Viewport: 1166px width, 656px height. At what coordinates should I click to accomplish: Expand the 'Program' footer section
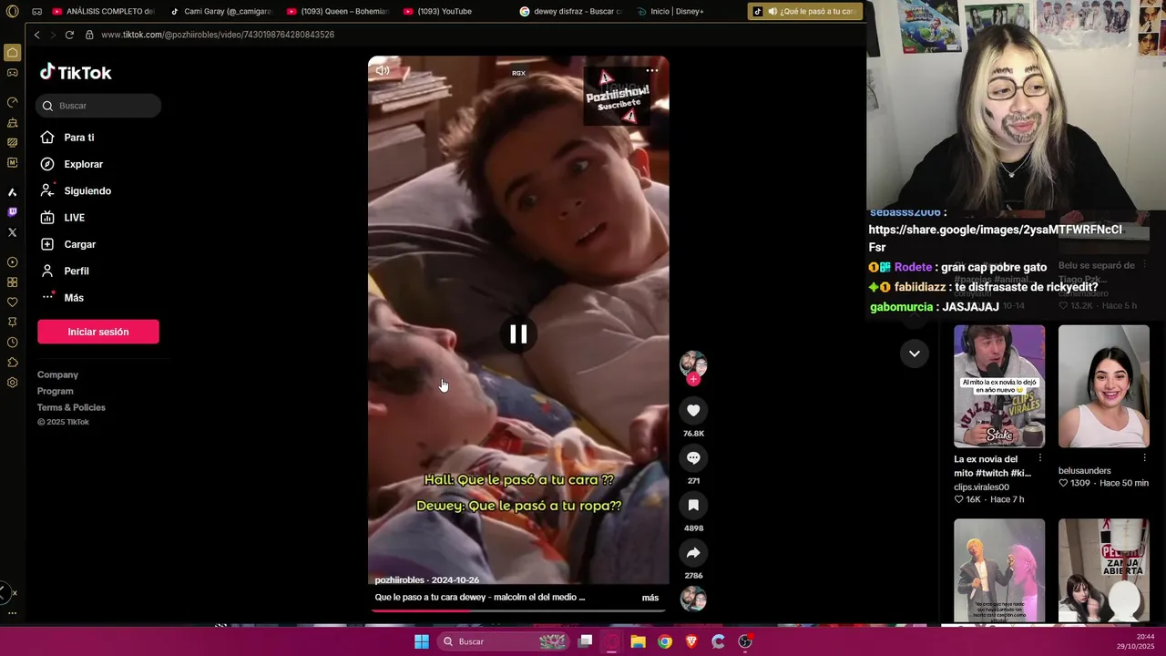click(x=56, y=391)
